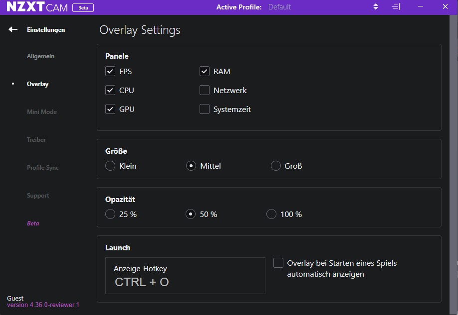
Task: Click the profile switcher arrows icon
Action: click(375, 6)
